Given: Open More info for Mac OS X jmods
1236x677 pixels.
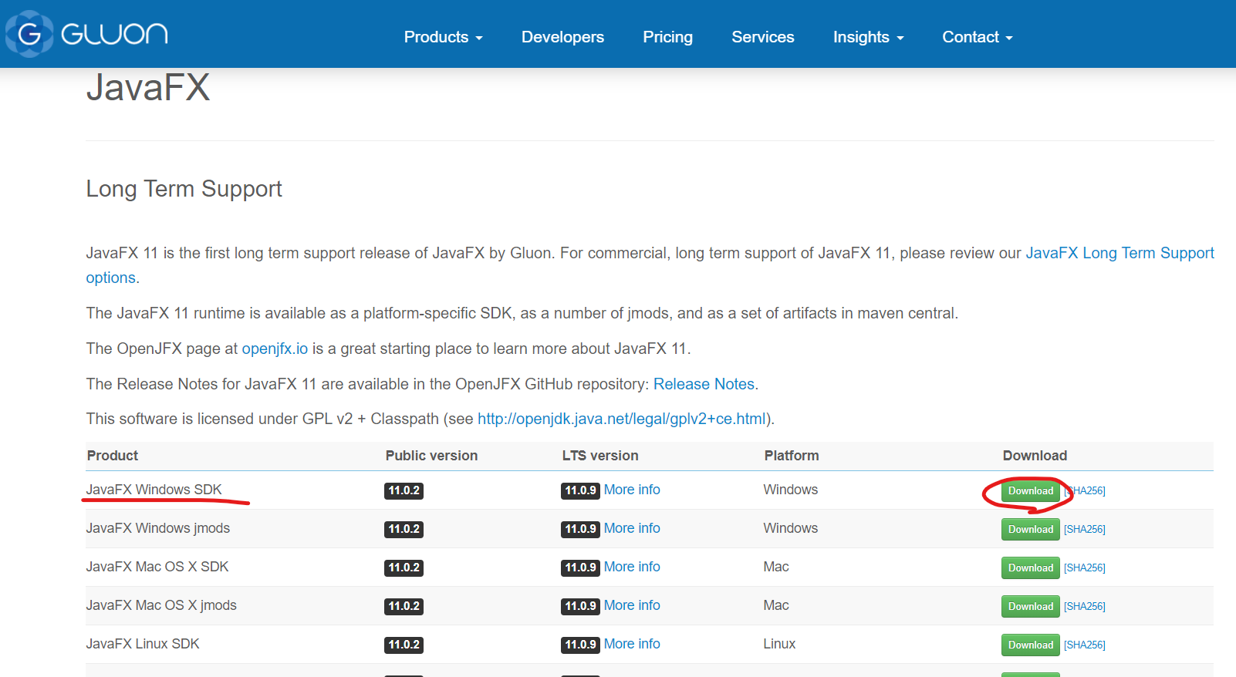Looking at the screenshot, I should (632, 605).
